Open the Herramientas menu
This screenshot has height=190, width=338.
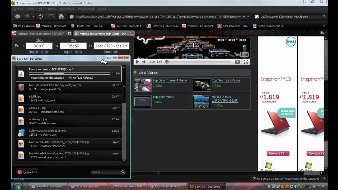coord(86,9)
